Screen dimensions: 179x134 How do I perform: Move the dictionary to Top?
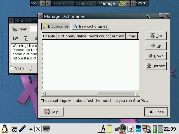point(156,36)
